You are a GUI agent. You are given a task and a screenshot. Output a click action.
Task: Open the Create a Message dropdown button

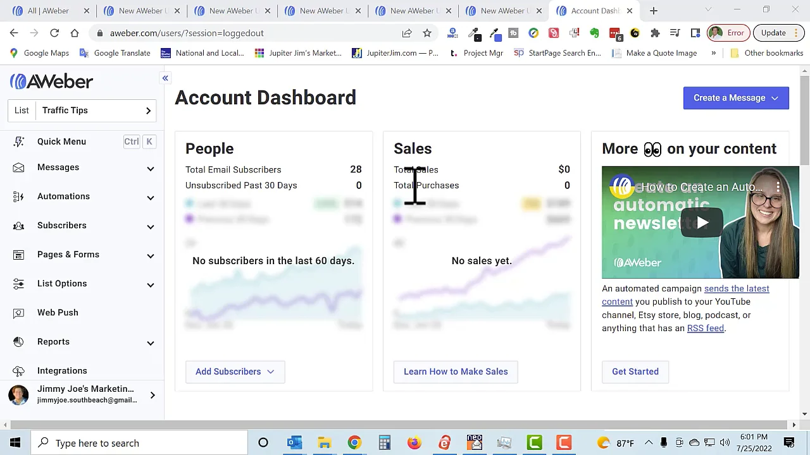(736, 98)
